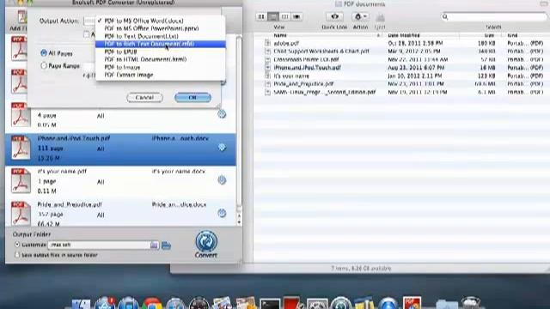The height and width of the screenshot is (309, 550).
Task: Select the All Pages radio button
Action: pyautogui.click(x=44, y=53)
